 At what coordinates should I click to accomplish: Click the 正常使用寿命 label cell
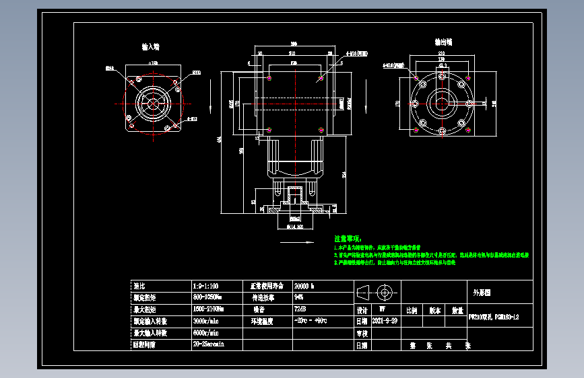point(267,286)
